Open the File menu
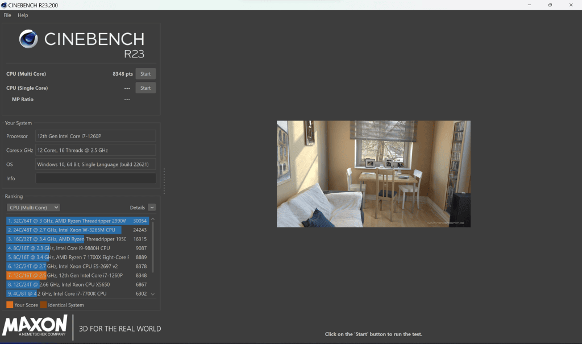582x344 pixels. pyautogui.click(x=7, y=15)
